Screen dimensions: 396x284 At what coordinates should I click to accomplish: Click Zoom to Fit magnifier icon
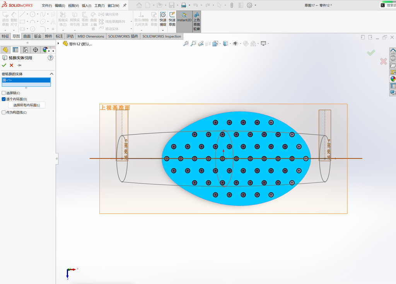tap(186, 43)
